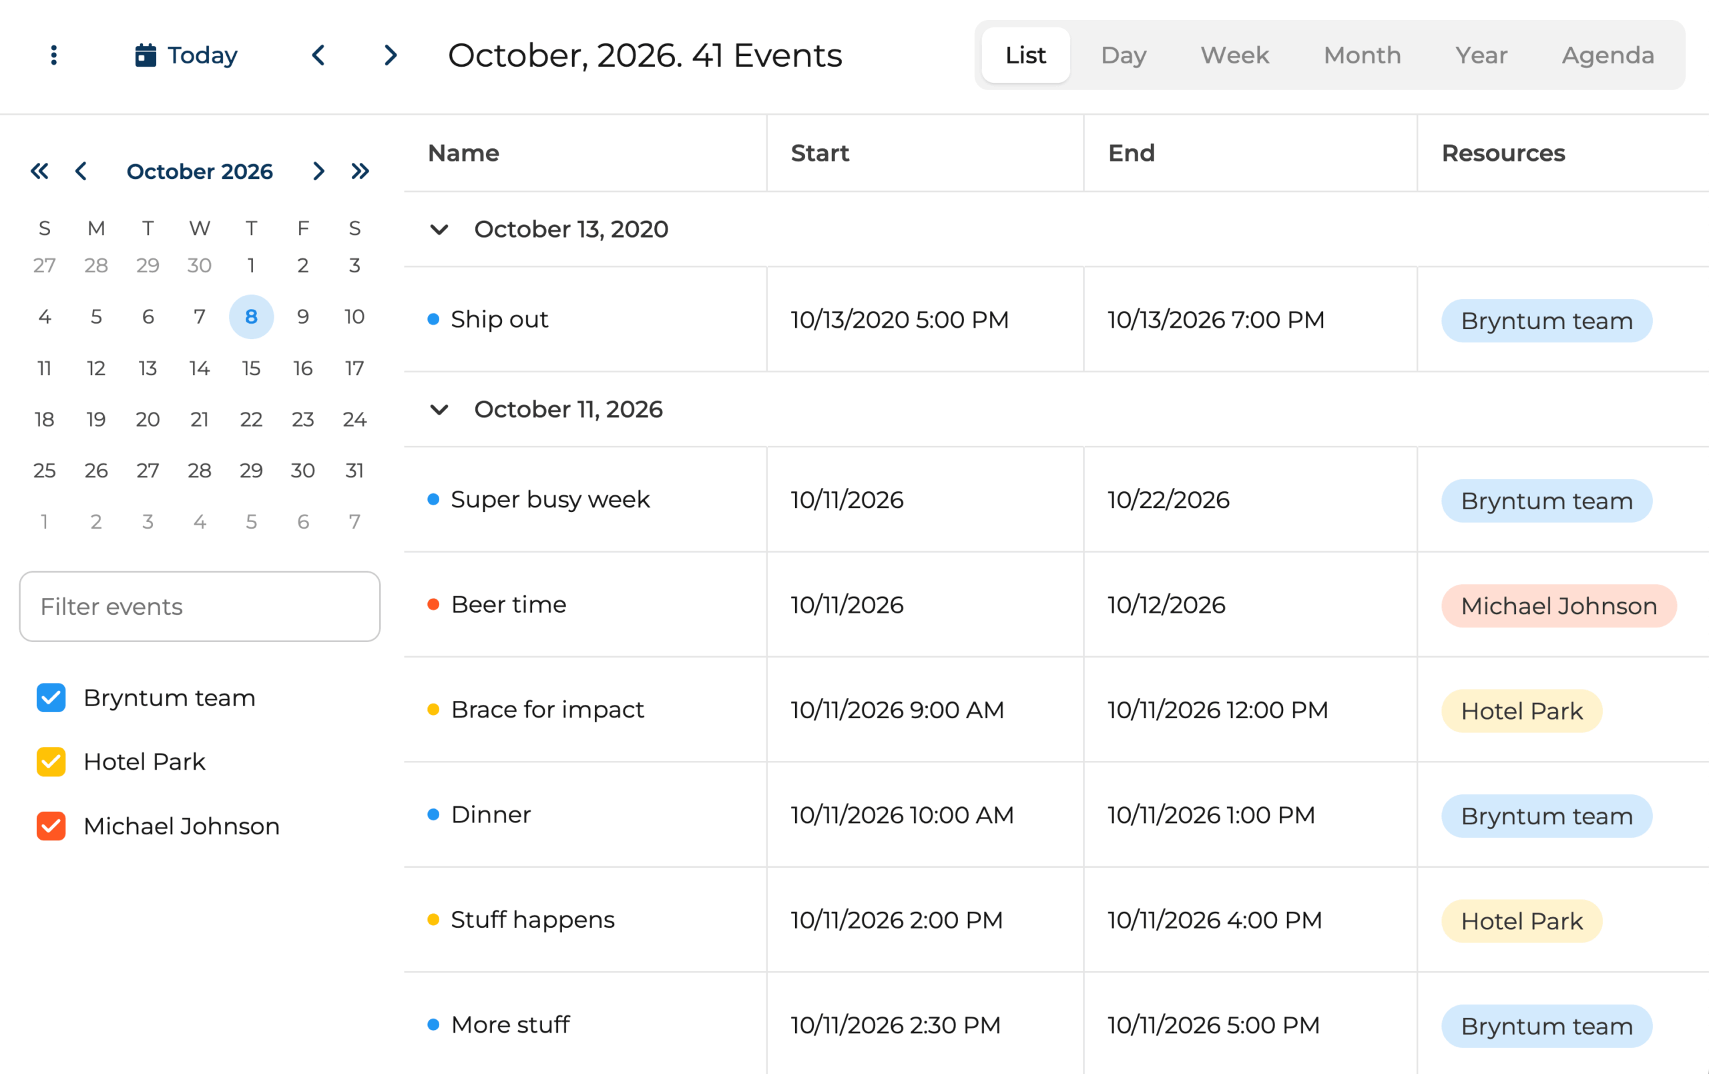Screen dimensions: 1709x1074
Task: Go to previous month in mini calendar
Action: pos(81,171)
